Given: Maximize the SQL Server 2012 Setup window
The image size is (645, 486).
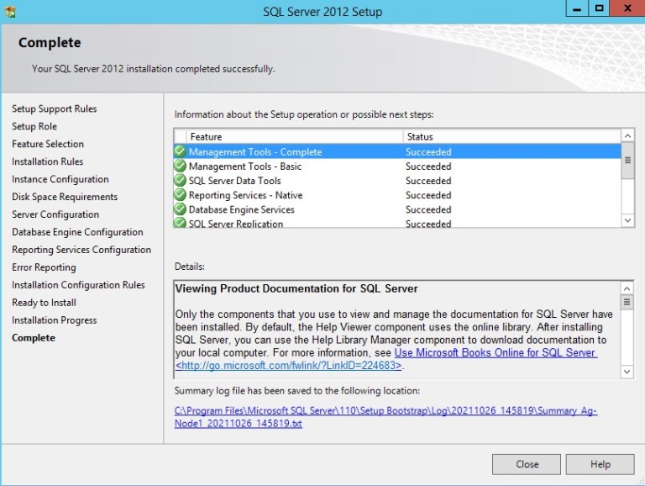Looking at the screenshot, I should (x=600, y=9).
